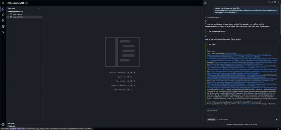This screenshot has width=281, height=130.
Task: Click the Figma URL in the user message
Action: tap(246, 12)
